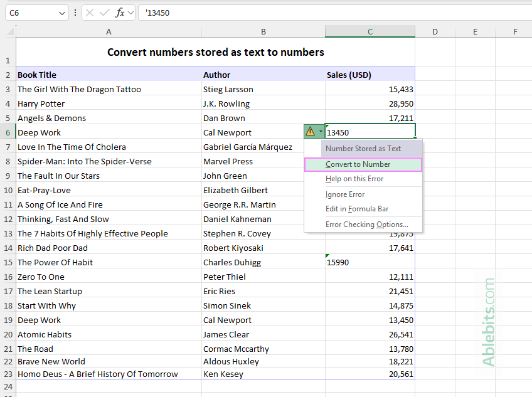Viewport: 532px width, 397px height.
Task: Click the Zero To One cell
Action: pos(109,277)
